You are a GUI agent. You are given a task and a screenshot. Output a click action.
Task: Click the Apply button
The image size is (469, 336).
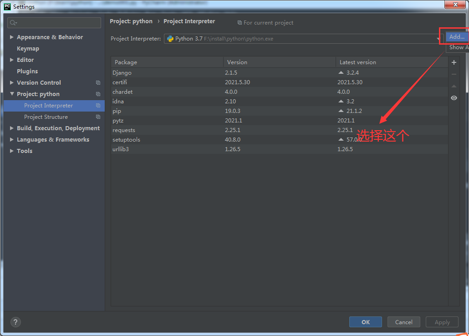click(442, 322)
